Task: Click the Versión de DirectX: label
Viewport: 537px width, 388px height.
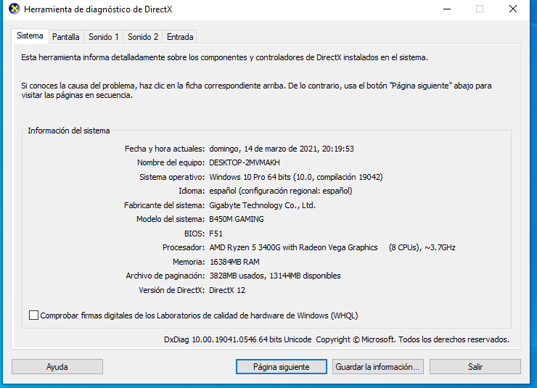Action: (x=171, y=290)
